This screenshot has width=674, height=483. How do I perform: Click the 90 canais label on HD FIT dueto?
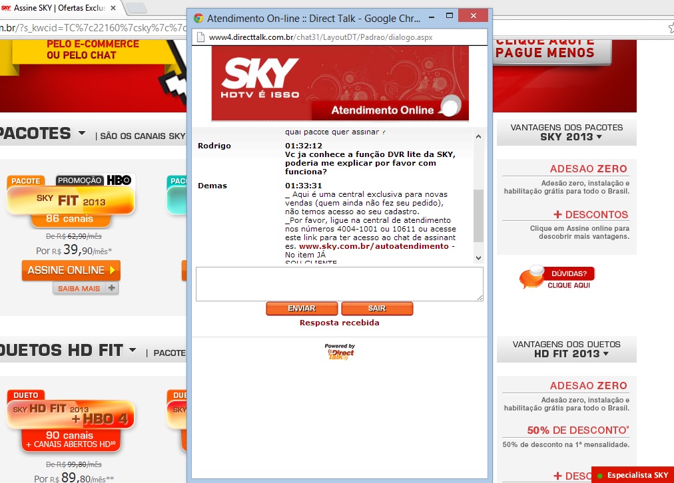coord(70,435)
